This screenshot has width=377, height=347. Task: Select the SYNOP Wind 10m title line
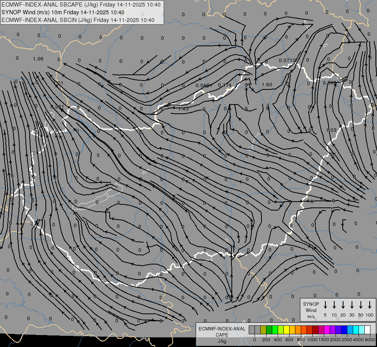tap(63, 12)
